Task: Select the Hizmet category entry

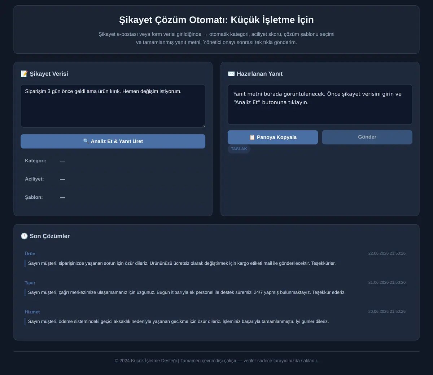Action: pyautogui.click(x=32, y=312)
